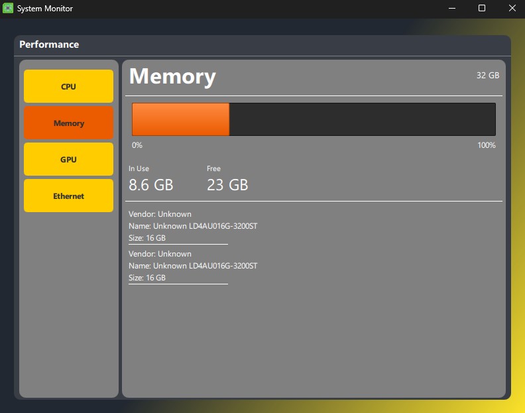The width and height of the screenshot is (525, 413).
Task: Switch to the GPU section
Action: point(68,159)
